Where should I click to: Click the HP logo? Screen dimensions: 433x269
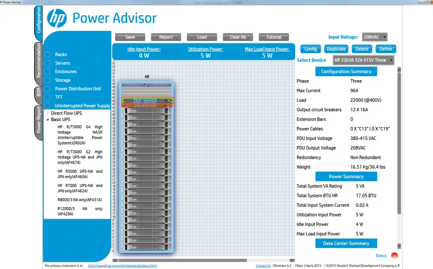point(58,18)
